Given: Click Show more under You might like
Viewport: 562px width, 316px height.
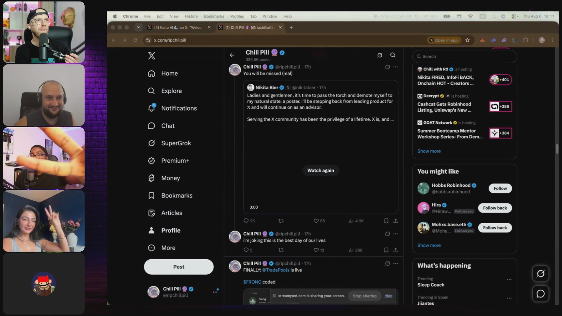Looking at the screenshot, I should (x=429, y=245).
